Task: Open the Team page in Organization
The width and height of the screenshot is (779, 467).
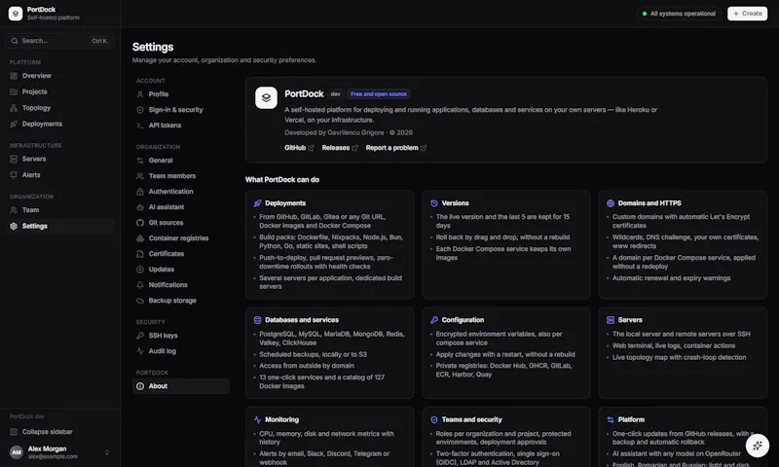Action: pyautogui.click(x=60, y=210)
